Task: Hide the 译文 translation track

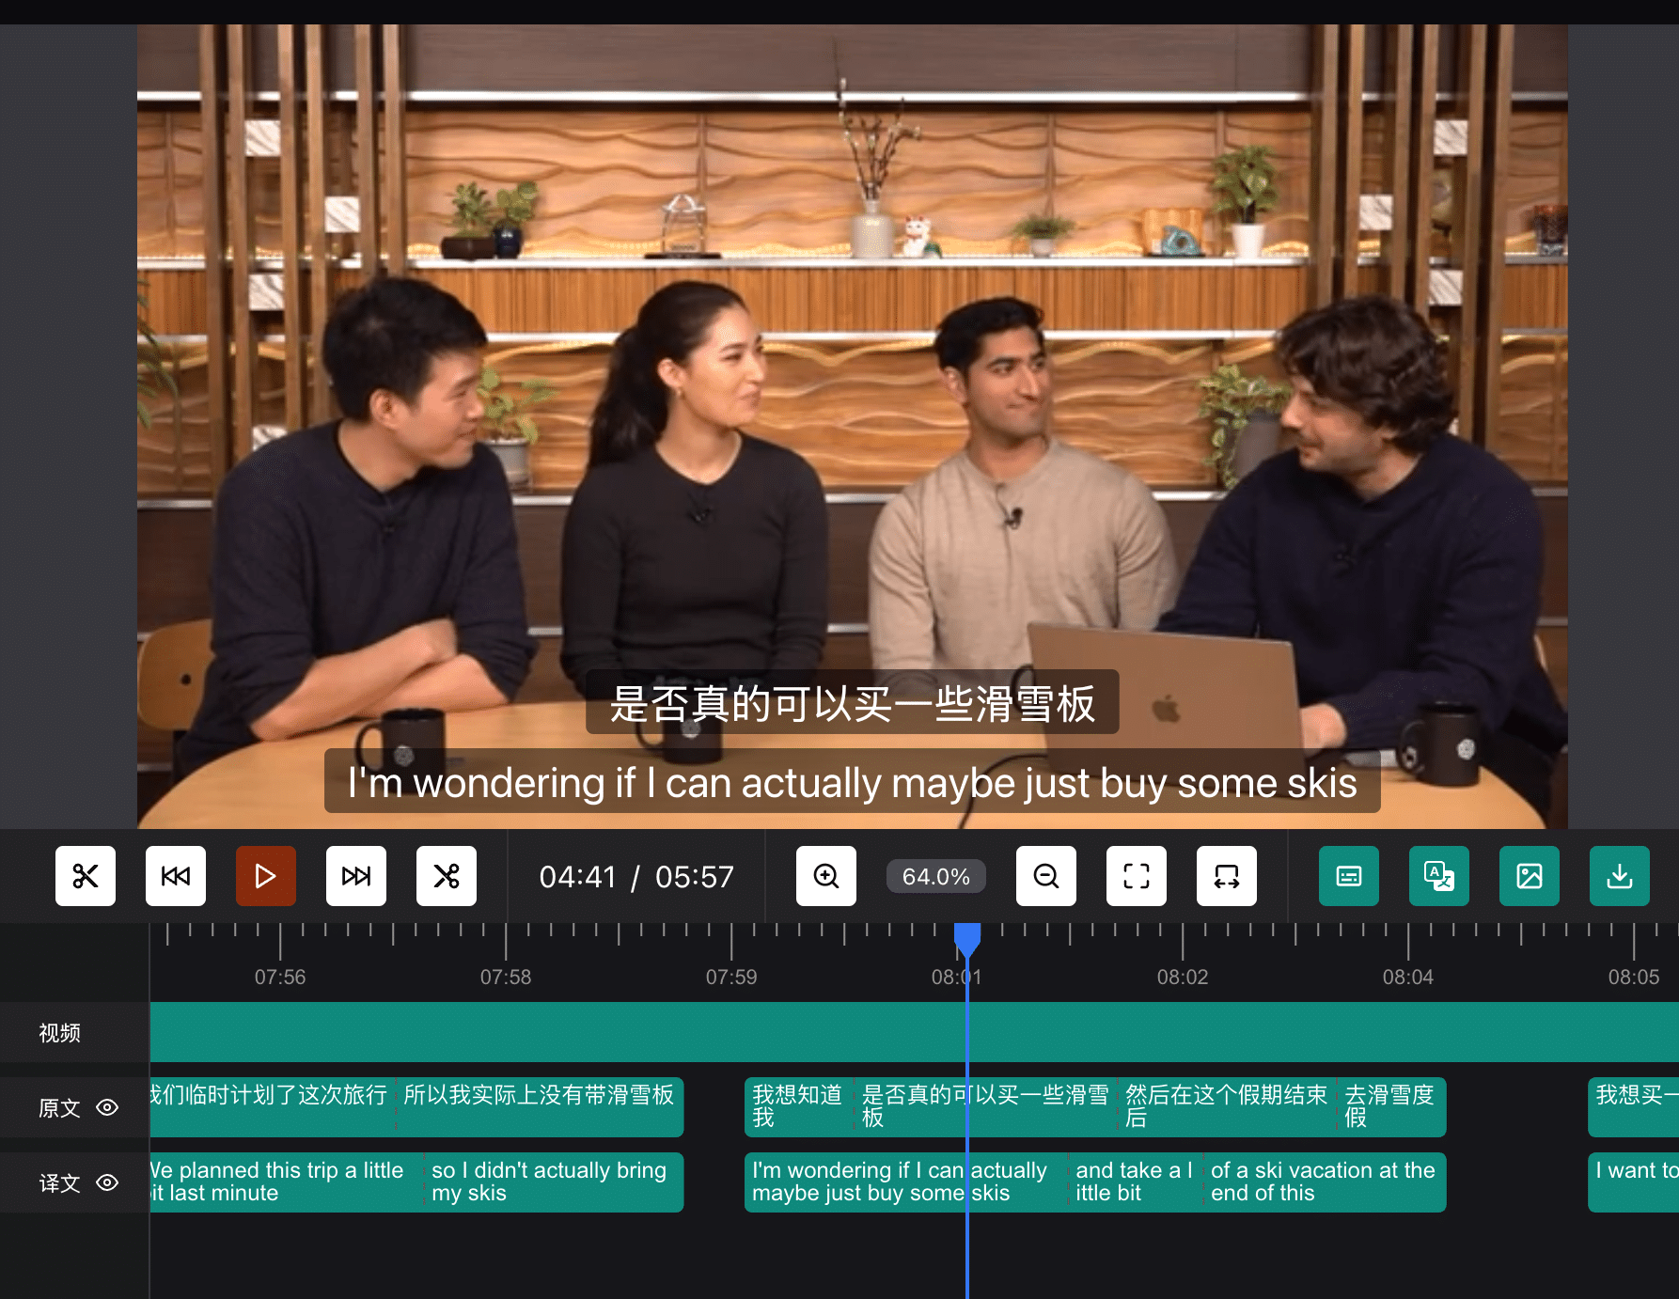Action: tap(106, 1183)
